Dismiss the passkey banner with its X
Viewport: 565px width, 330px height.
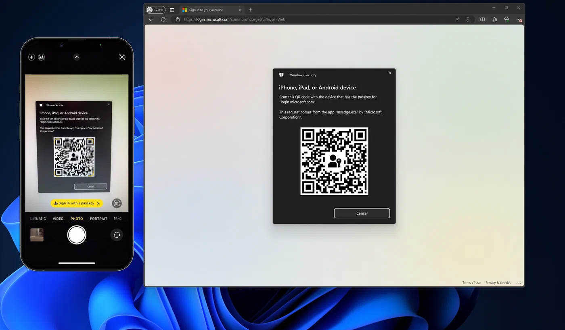pyautogui.click(x=98, y=203)
